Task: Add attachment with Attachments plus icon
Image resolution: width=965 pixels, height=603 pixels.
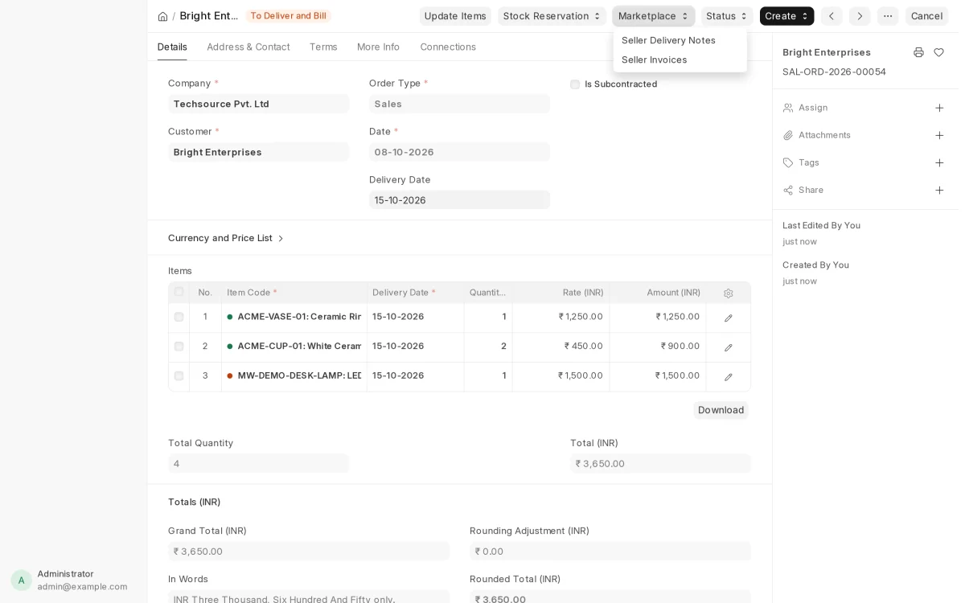Action: (x=939, y=135)
